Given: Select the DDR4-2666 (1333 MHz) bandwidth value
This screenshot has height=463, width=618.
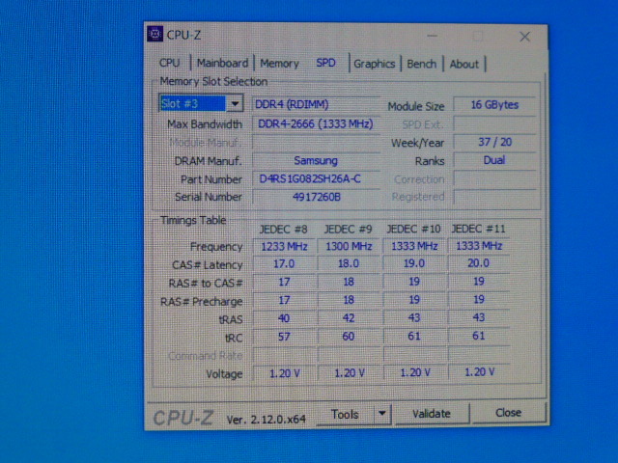Looking at the screenshot, I should (x=316, y=124).
